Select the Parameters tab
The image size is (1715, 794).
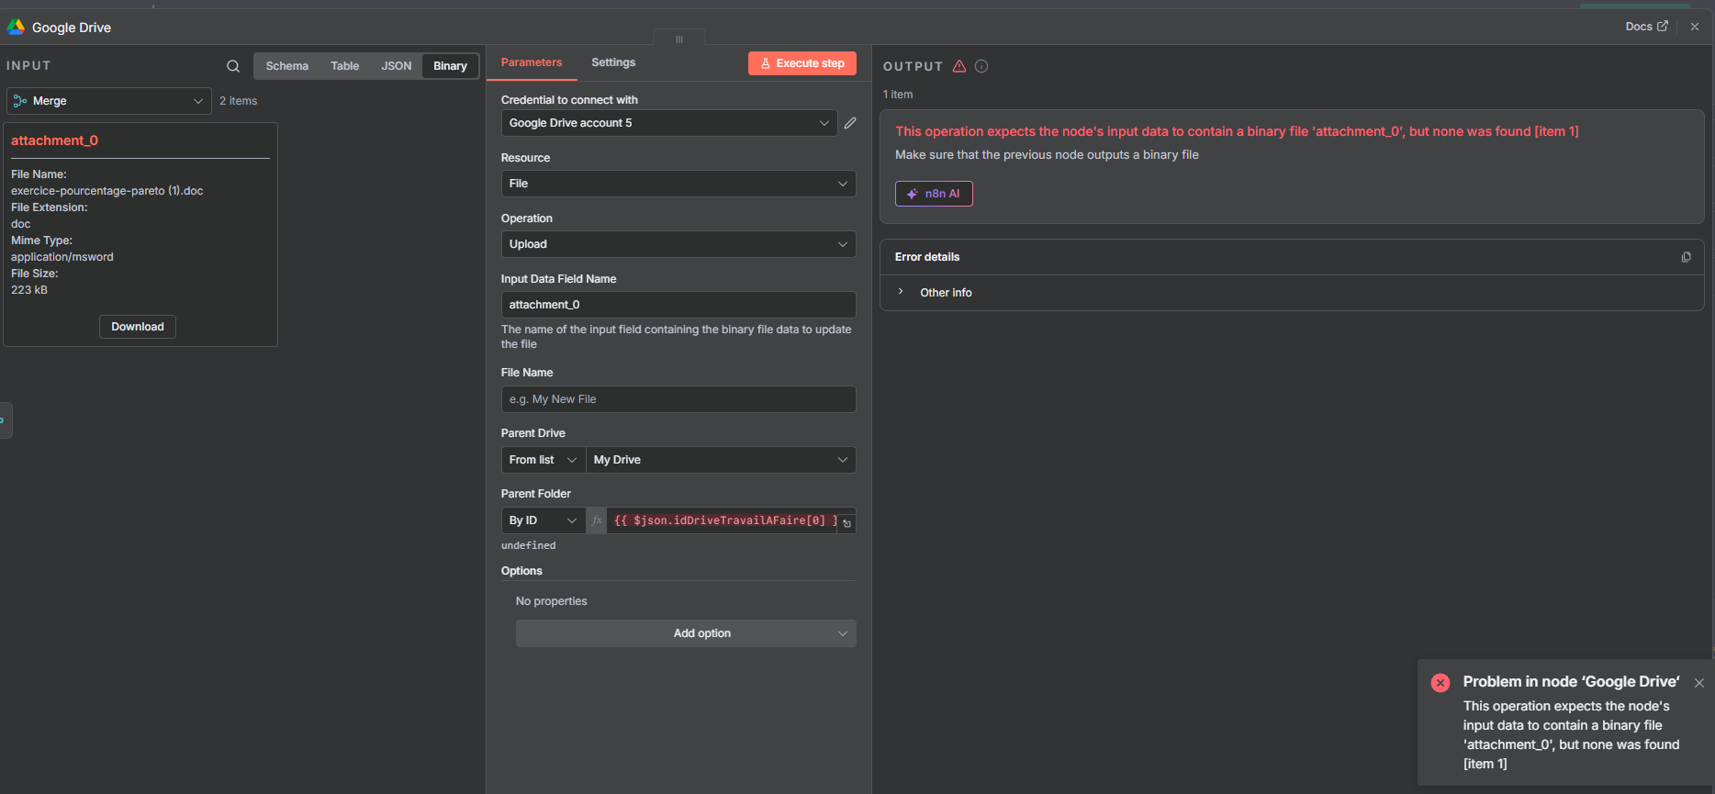[531, 62]
